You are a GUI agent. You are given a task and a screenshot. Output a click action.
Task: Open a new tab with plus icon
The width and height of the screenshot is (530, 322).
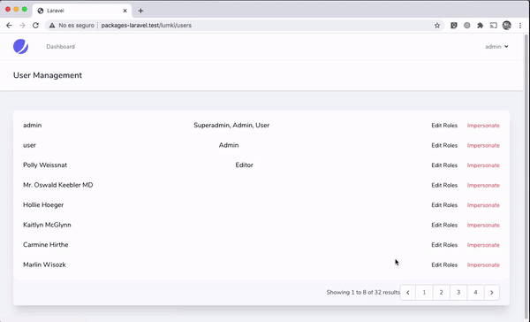pos(140,11)
